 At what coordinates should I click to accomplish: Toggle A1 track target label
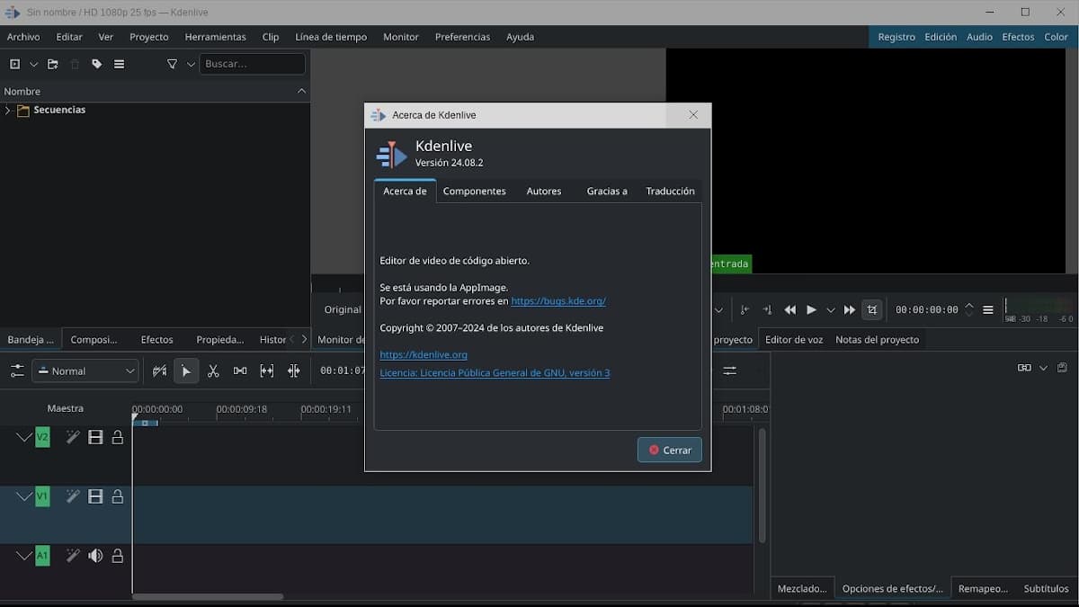(42, 556)
